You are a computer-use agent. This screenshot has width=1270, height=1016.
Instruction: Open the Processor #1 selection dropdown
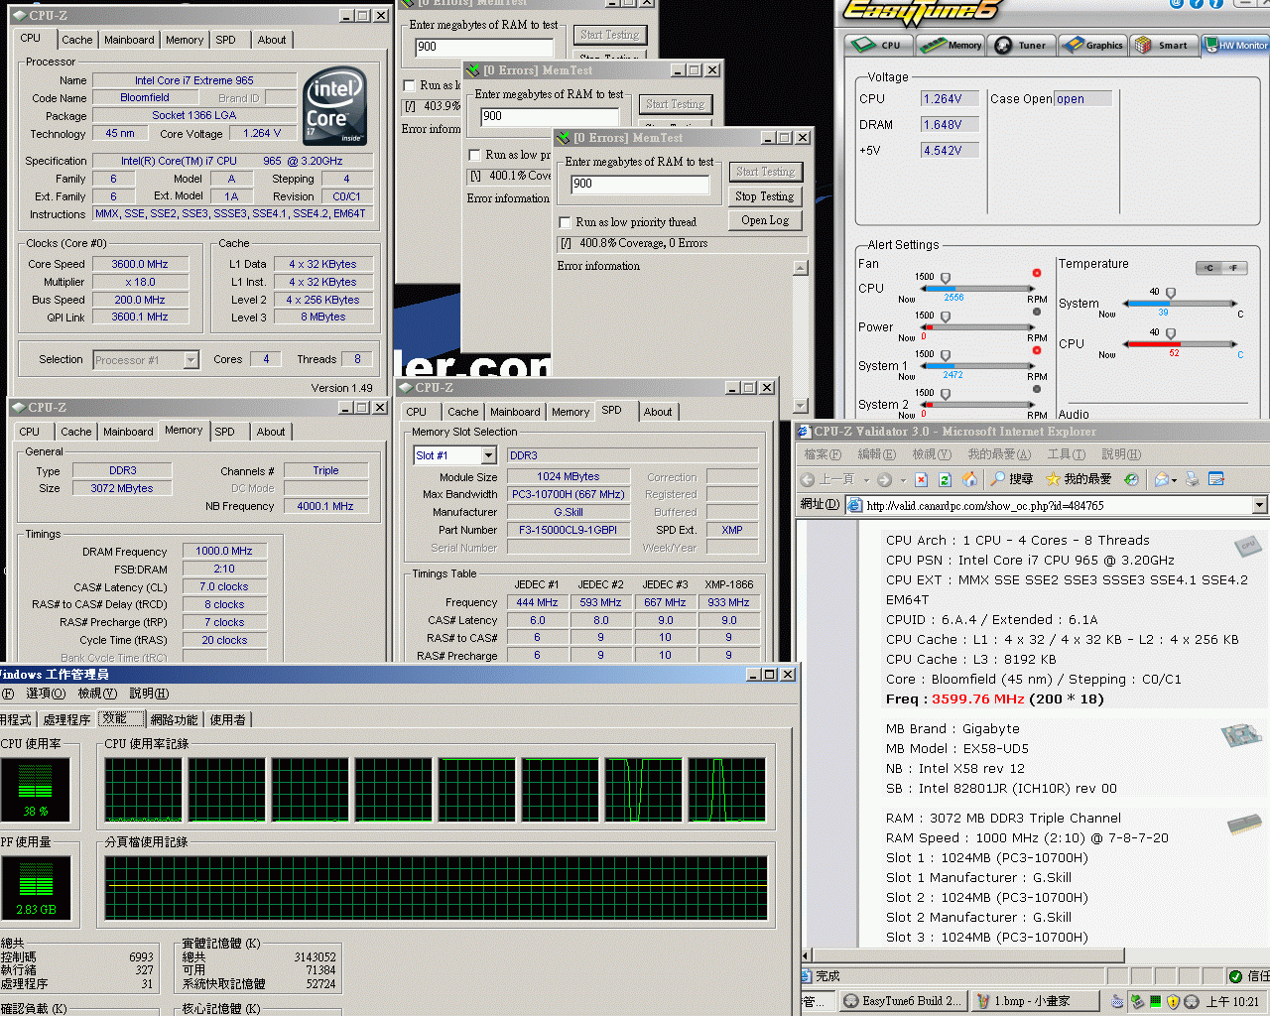point(190,360)
